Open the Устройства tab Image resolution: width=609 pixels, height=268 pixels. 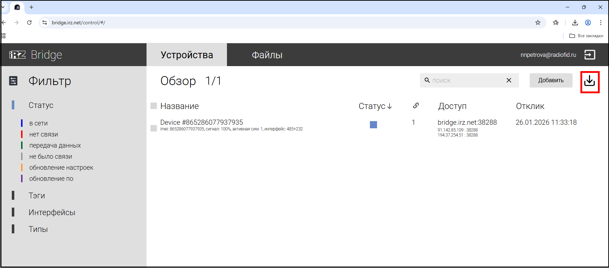tap(187, 55)
